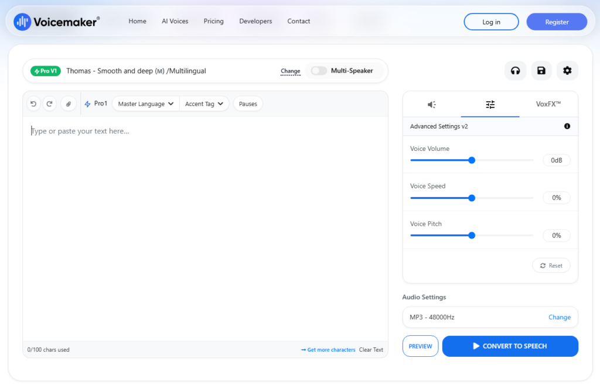Image resolution: width=600 pixels, height=389 pixels.
Task: Follow the Get more characters link
Action: (328, 350)
